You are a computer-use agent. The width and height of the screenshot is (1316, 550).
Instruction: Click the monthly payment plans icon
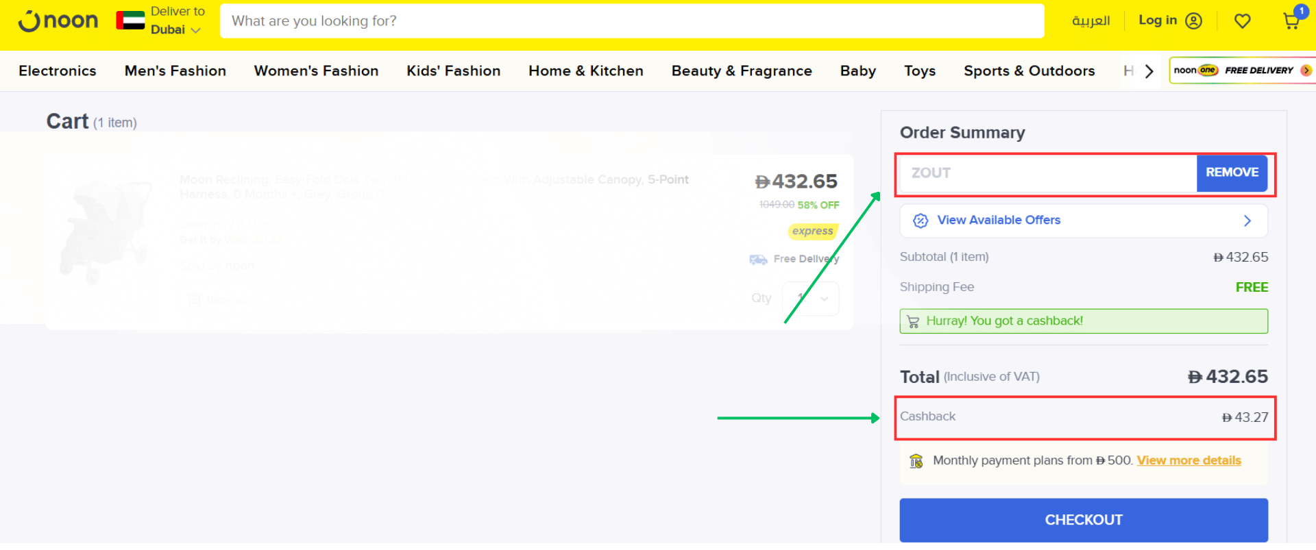[916, 461]
